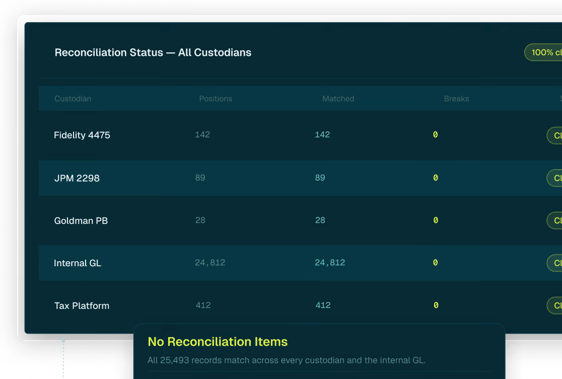Click the Custodian column header
The height and width of the screenshot is (379, 562).
(x=73, y=99)
